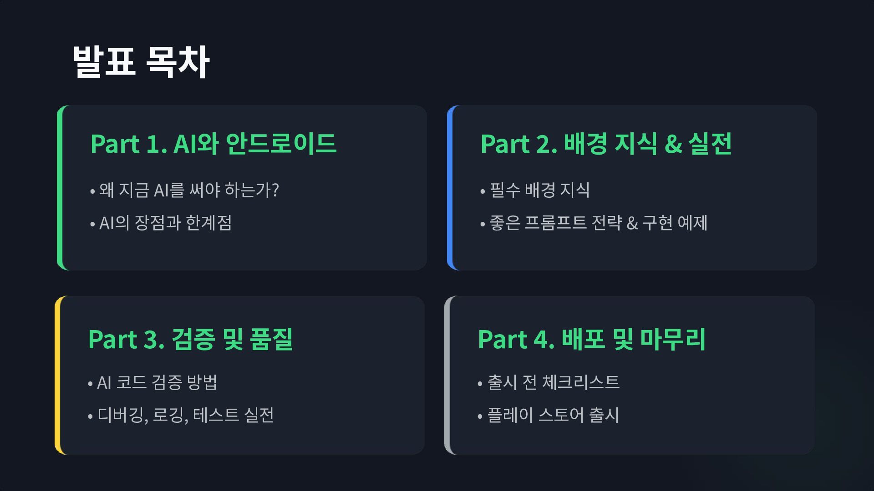This screenshot has height=491, width=874.
Task: Click the yellow accent bar on the Part 3 card
Action: point(58,375)
